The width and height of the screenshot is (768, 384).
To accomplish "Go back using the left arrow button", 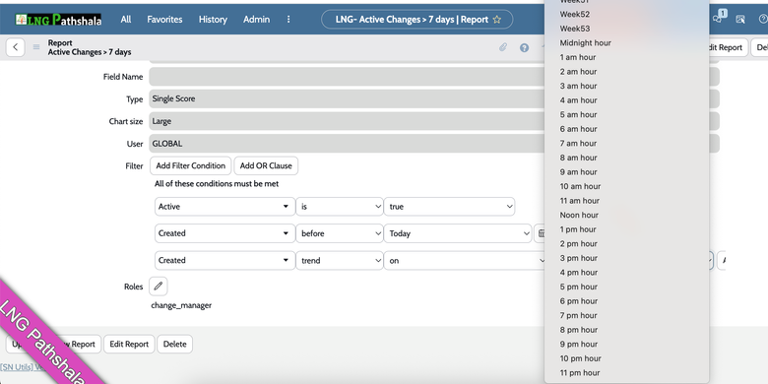I will (x=15, y=47).
